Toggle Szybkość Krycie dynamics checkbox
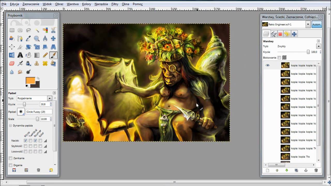331x186 pixels. pos(25,146)
